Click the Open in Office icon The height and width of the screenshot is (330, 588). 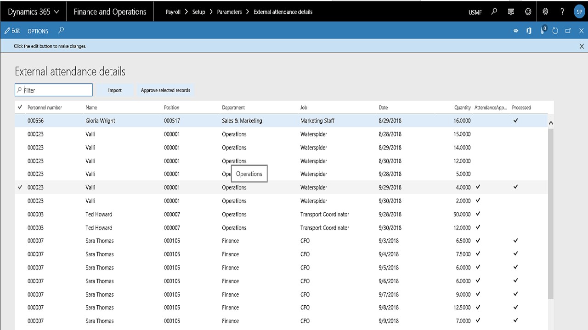529,31
